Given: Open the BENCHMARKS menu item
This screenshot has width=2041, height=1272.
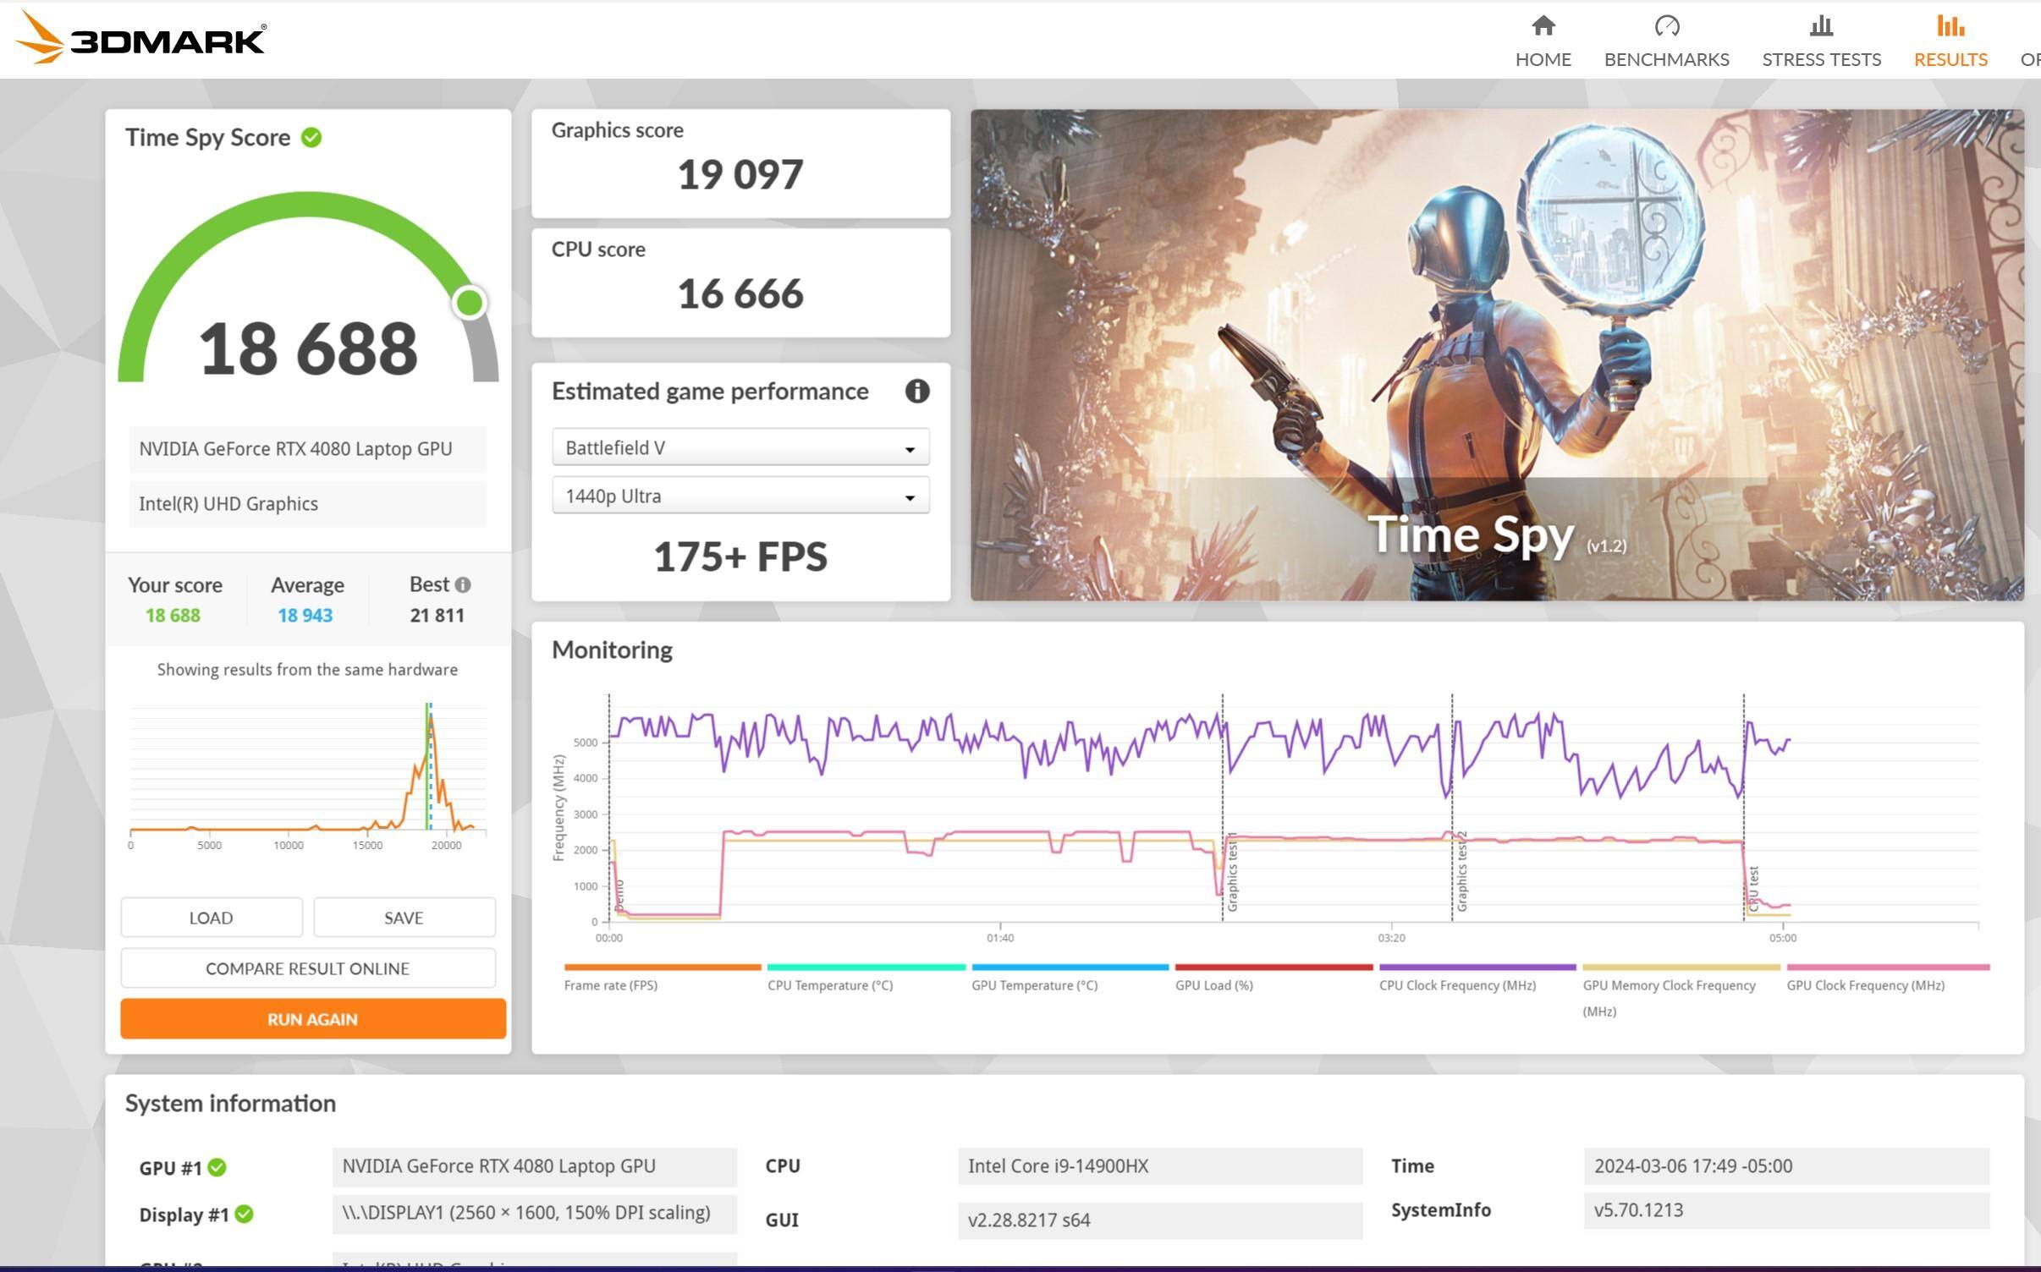Looking at the screenshot, I should click(x=1666, y=59).
